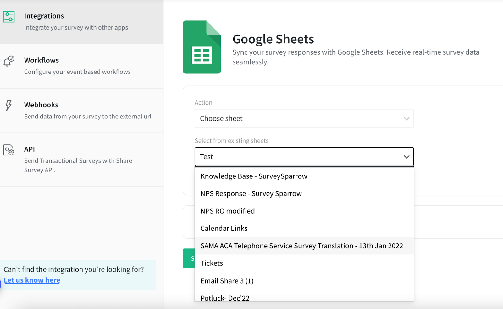Open the API section
The width and height of the screenshot is (503, 309).
[81, 160]
